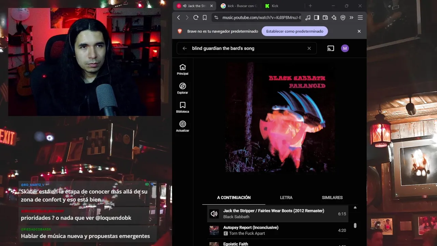Image resolution: width=437 pixels, height=246 pixels.
Task: Open the cast to device icon
Action: point(330,48)
